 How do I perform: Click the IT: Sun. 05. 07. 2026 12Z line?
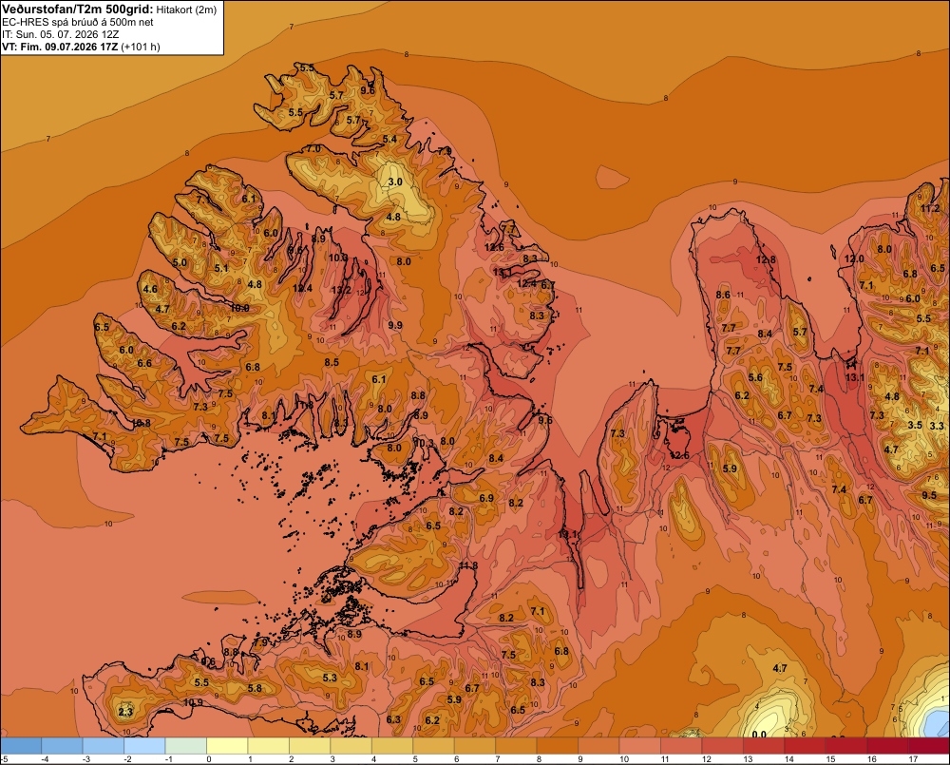click(x=68, y=34)
